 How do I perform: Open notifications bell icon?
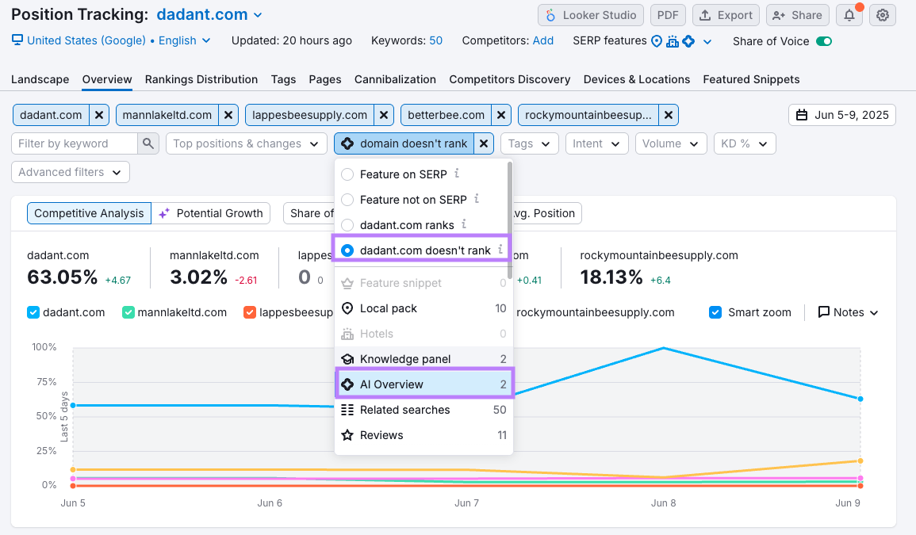tap(849, 15)
